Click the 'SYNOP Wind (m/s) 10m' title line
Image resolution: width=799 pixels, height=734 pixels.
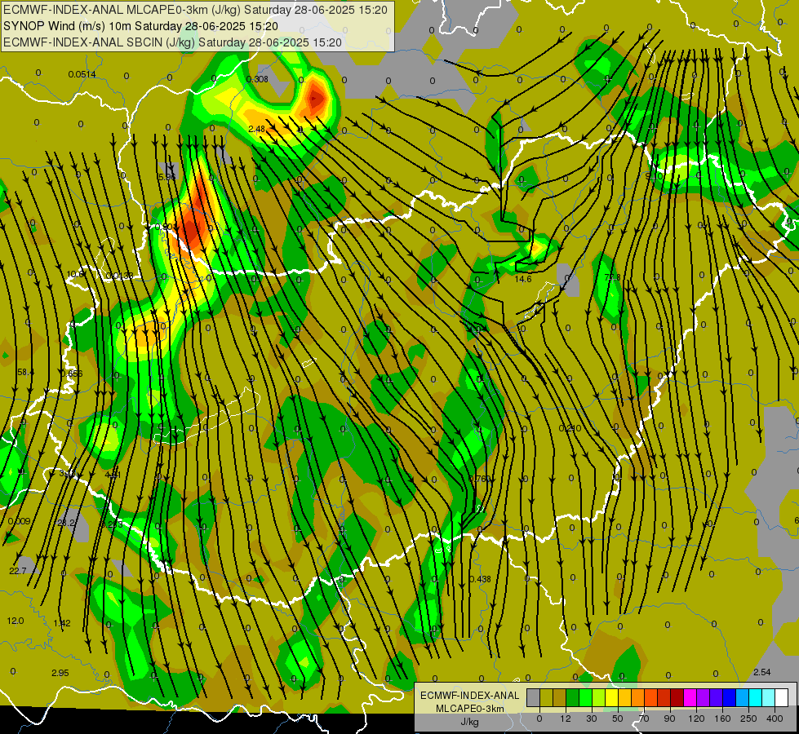pos(67,26)
